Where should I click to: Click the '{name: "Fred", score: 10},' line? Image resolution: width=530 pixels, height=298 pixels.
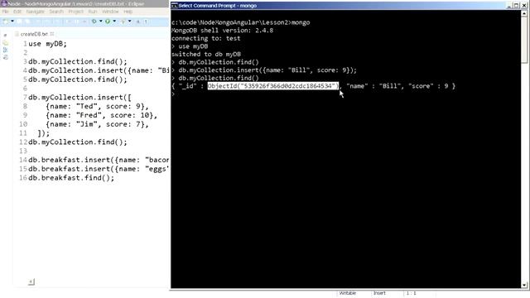[x=101, y=116]
